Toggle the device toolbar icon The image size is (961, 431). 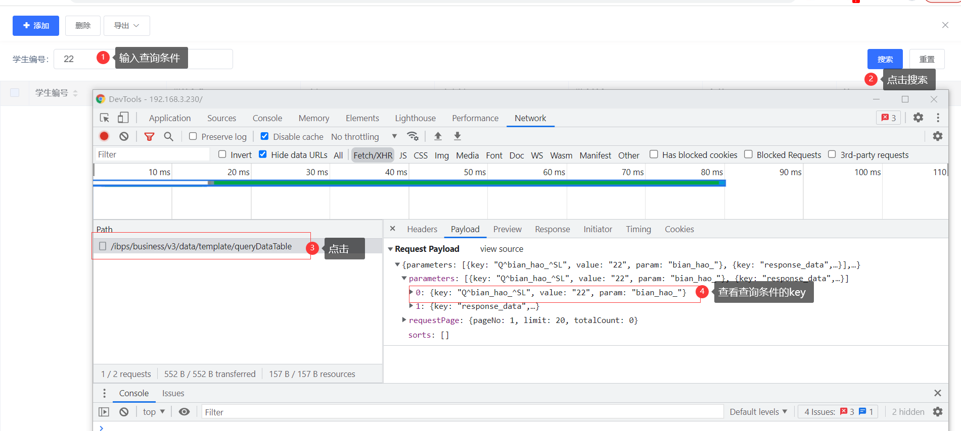click(123, 118)
